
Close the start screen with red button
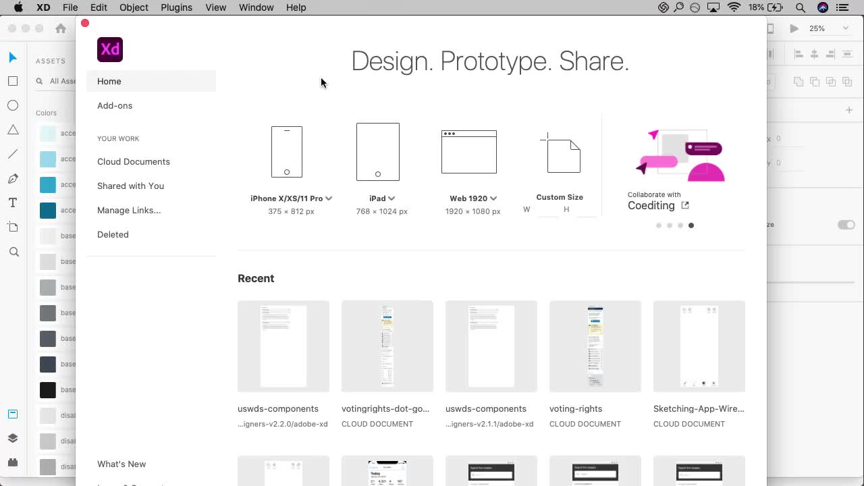(x=85, y=23)
